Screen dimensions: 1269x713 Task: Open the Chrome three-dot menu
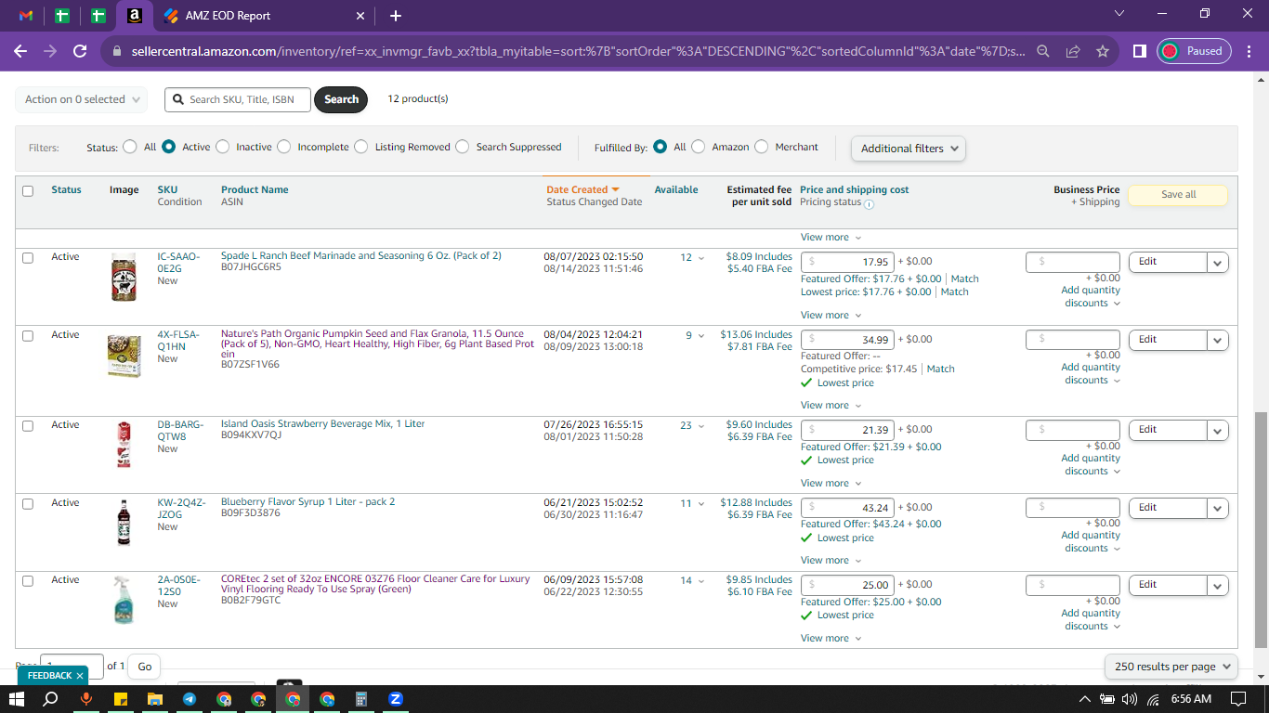pos(1249,51)
